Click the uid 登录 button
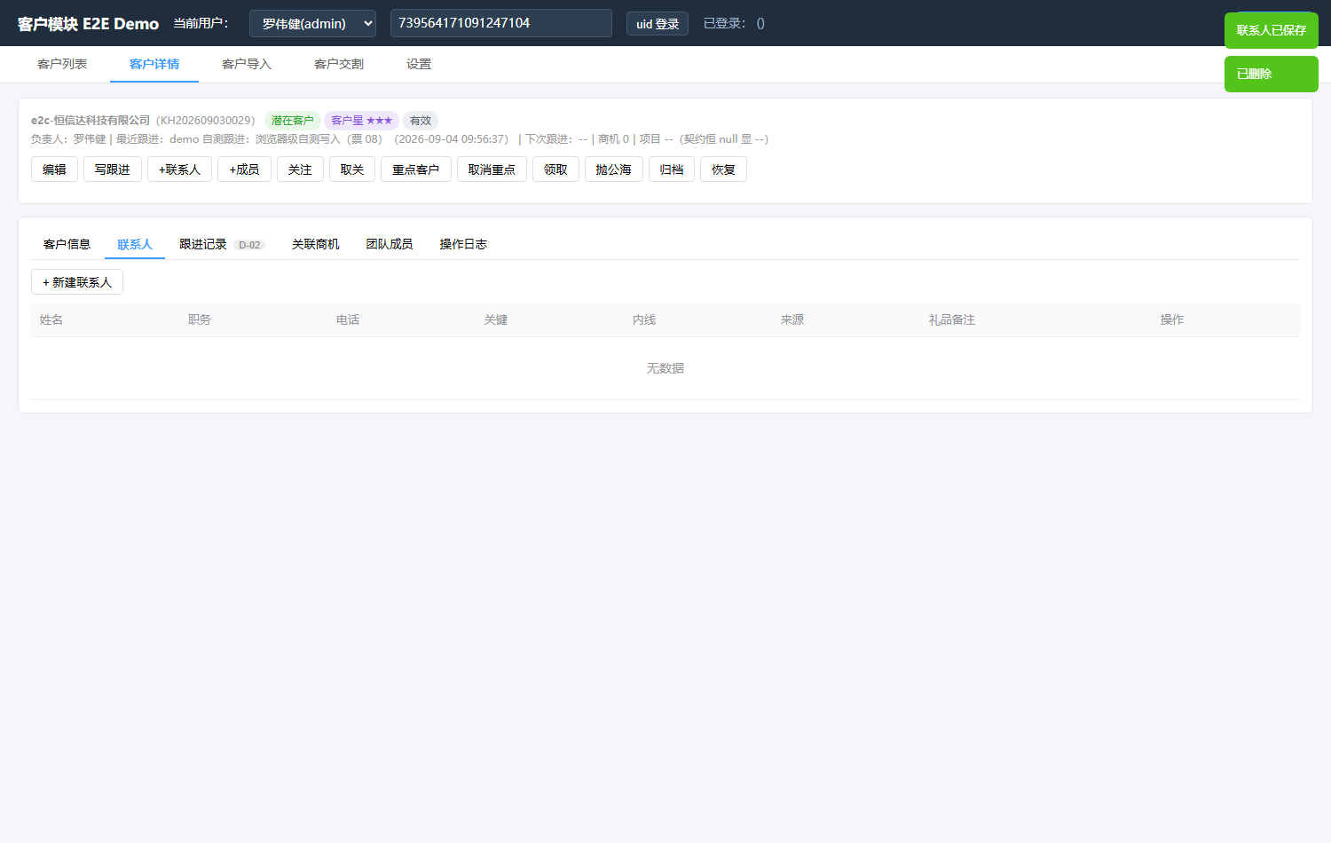 coord(658,24)
